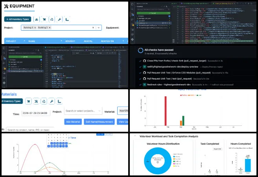Select the recycle icon in Equipment toolbar
Viewport: 258px width, 177px height.
tap(52, 19)
